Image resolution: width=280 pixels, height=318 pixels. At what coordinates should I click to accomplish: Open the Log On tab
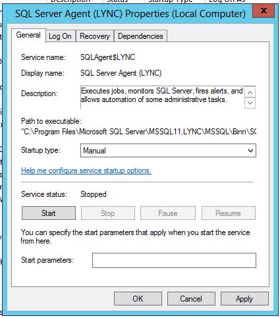click(60, 36)
